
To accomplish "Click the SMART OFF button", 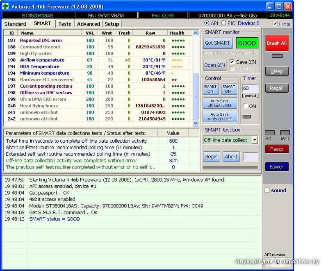I will 229,89.
